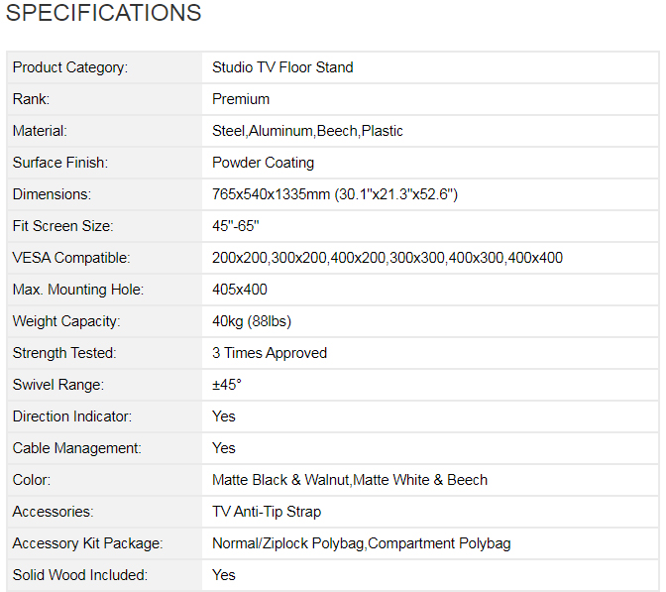Select the Fit Screen Size label
Image resolution: width=666 pixels, height=592 pixels.
pyautogui.click(x=62, y=226)
